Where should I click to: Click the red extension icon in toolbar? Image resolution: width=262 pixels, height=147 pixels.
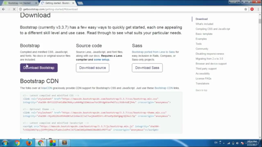click(x=252, y=9)
